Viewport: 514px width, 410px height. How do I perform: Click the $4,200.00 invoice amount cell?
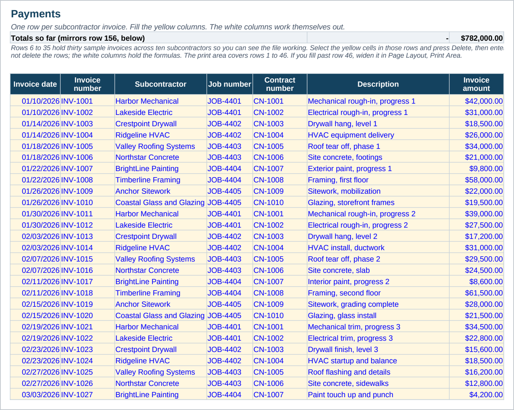476,395
